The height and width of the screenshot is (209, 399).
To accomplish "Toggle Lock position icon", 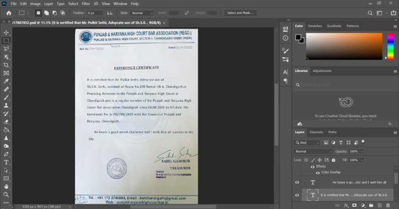I will [x=320, y=160].
